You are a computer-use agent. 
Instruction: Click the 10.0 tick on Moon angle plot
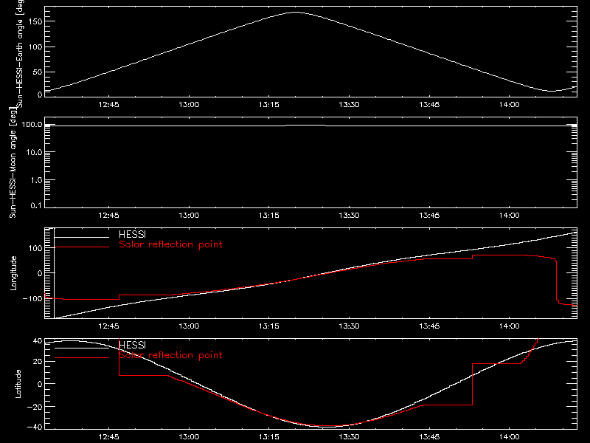pyautogui.click(x=34, y=152)
